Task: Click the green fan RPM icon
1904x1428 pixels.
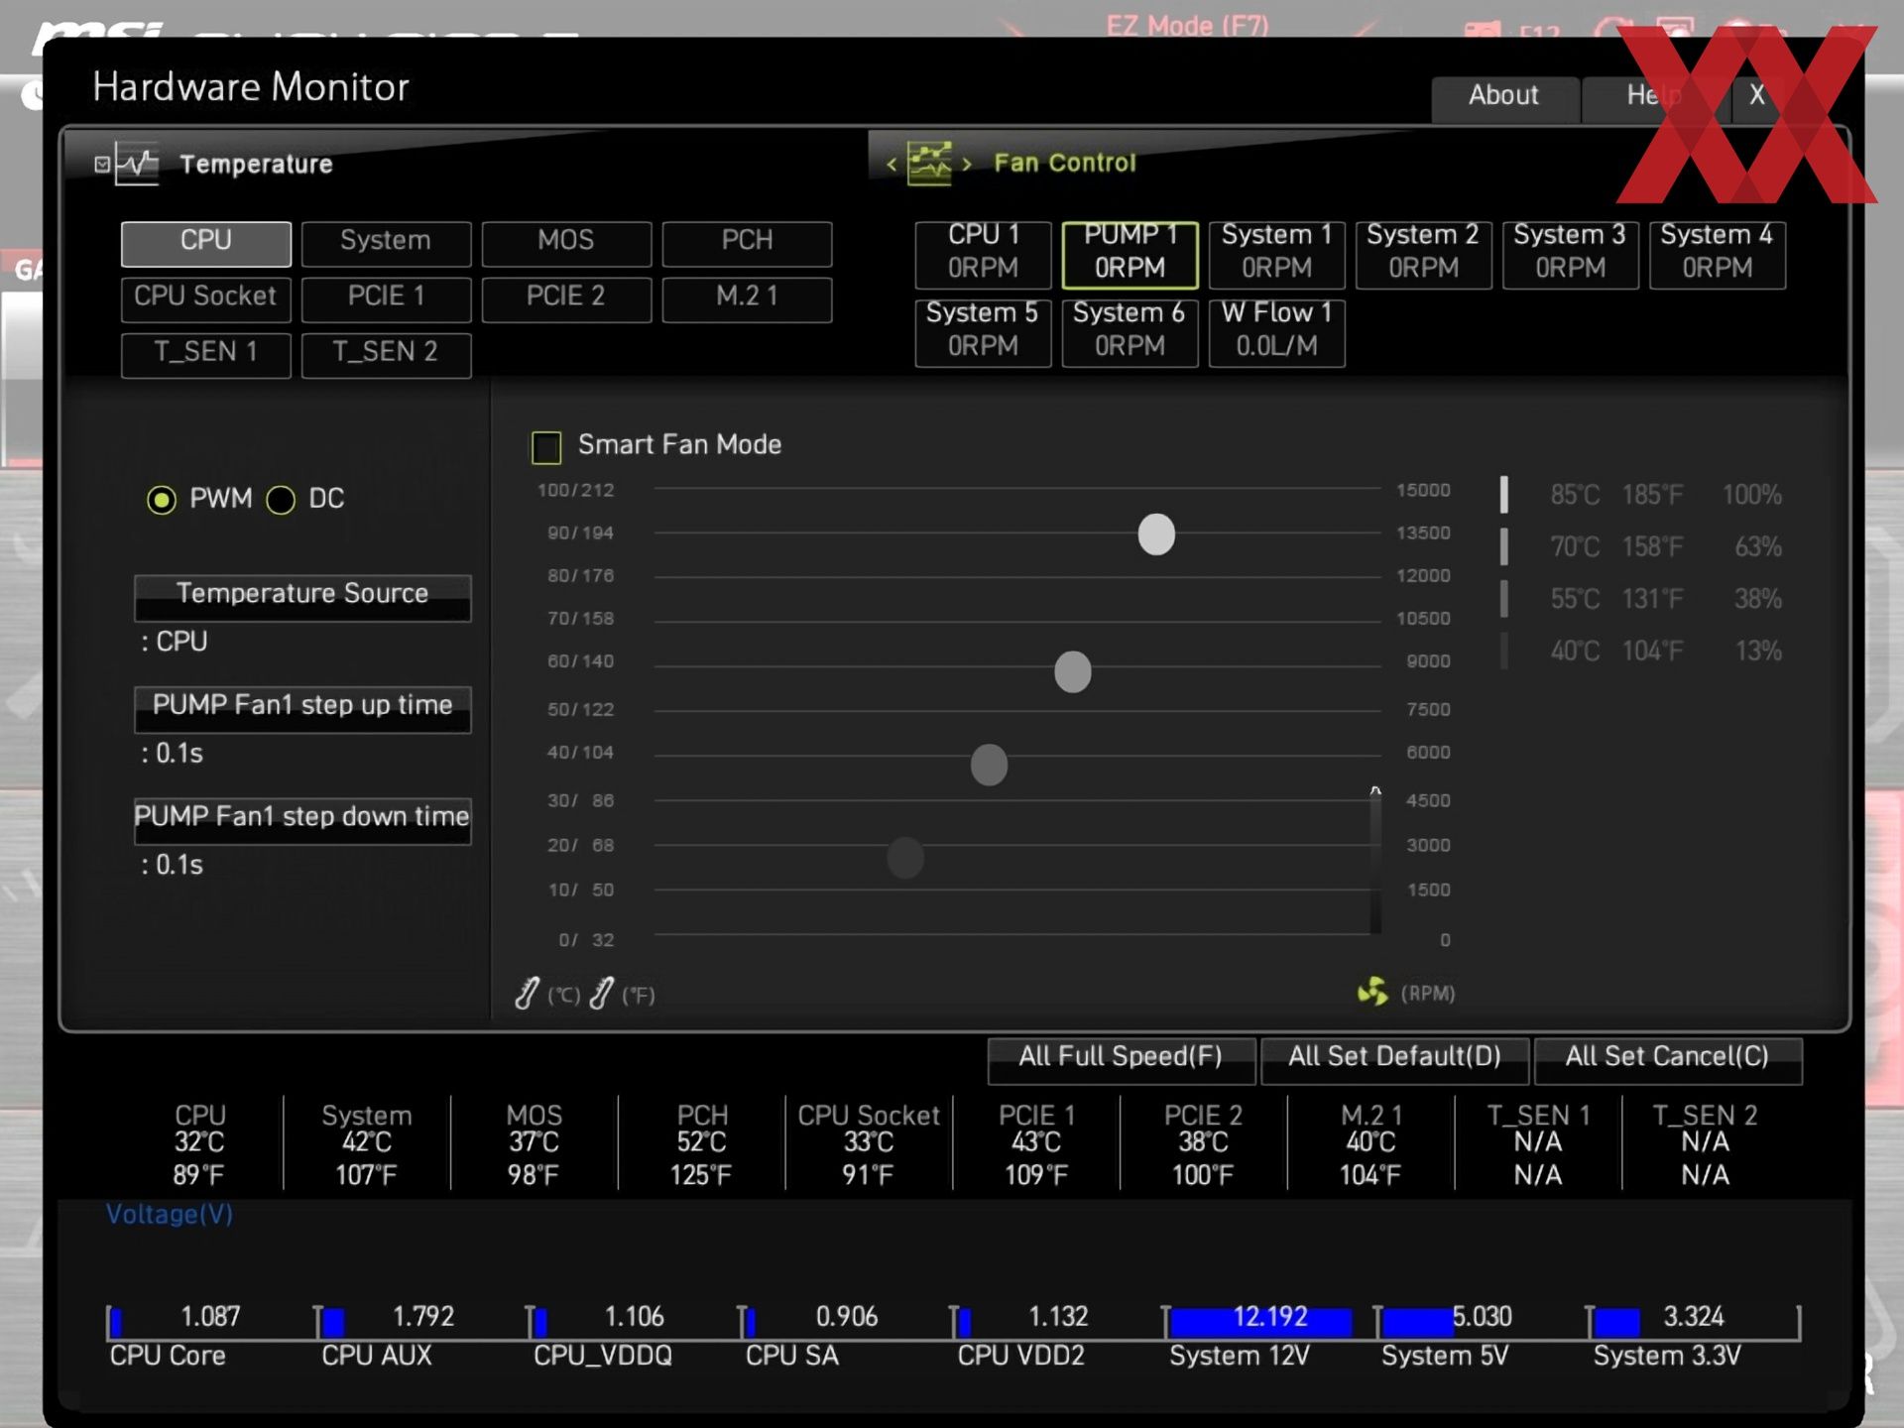Action: [1373, 991]
